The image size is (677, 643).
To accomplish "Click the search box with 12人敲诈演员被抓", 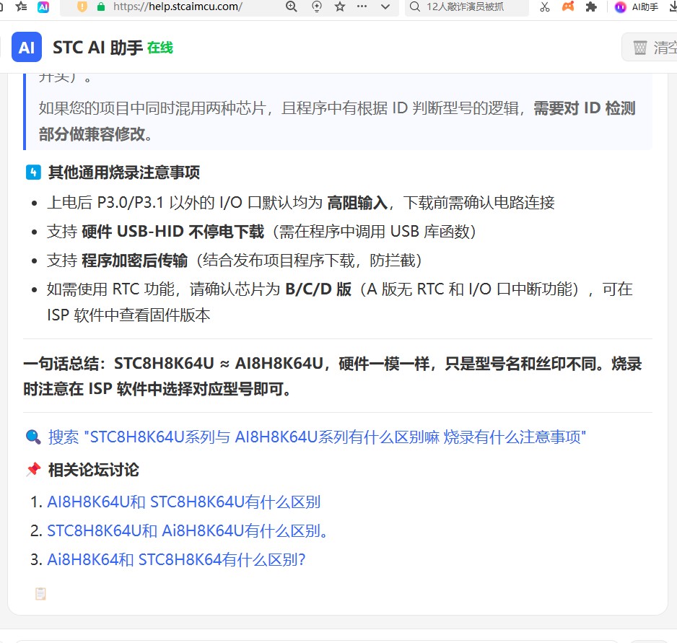I will (467, 6).
